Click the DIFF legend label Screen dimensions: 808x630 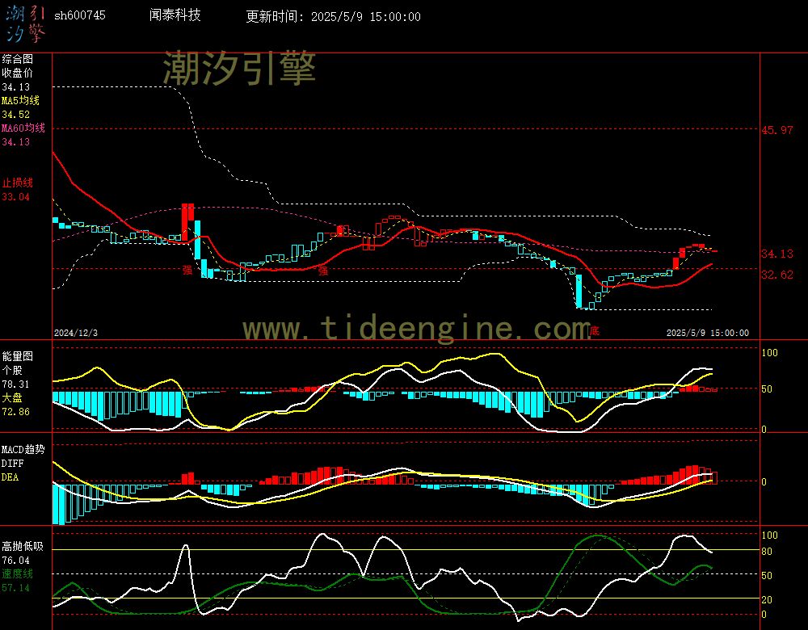pyautogui.click(x=12, y=464)
